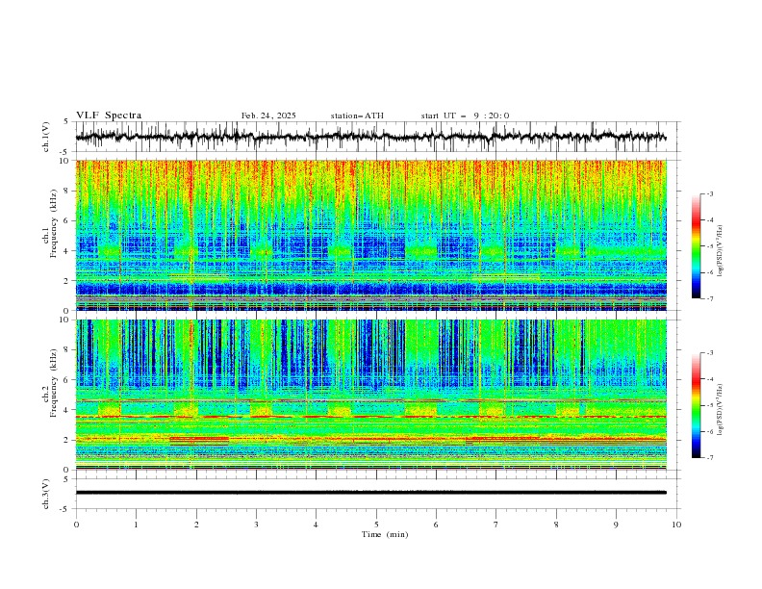Click inside the ch.2 spectrogram panel
762x589 pixels.
point(371,395)
